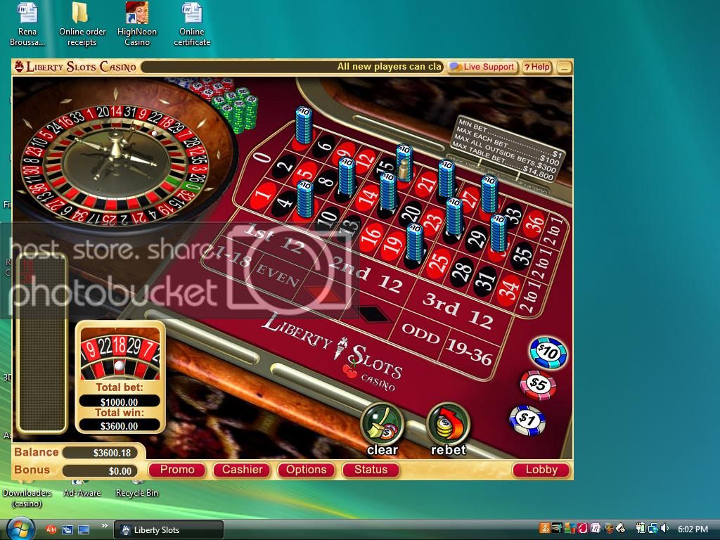Image resolution: width=720 pixels, height=540 pixels.
Task: Bet on the ODD outside field
Action: point(420,334)
